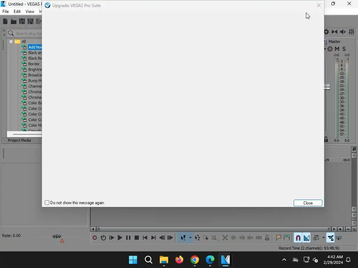Select the Border plug-in

coord(34,64)
